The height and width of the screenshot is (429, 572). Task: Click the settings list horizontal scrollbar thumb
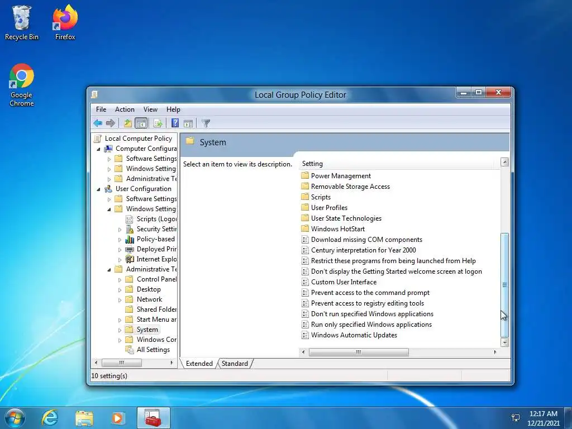tap(359, 352)
